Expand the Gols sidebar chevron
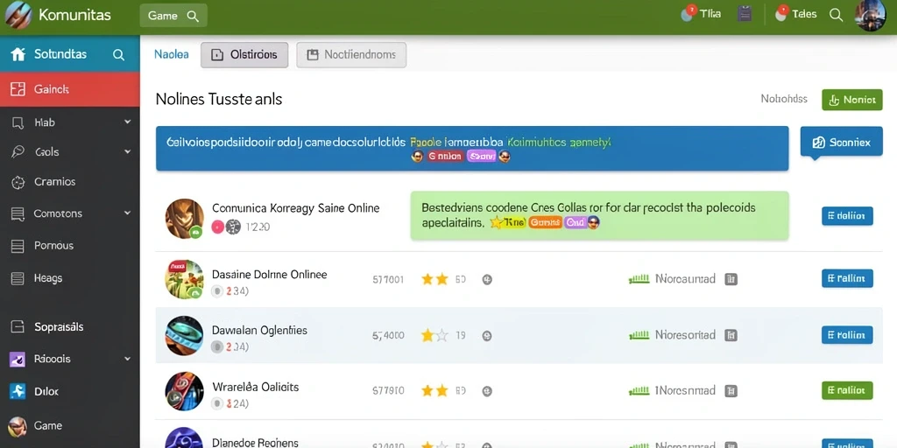This screenshot has width=897, height=448. pyautogui.click(x=127, y=152)
